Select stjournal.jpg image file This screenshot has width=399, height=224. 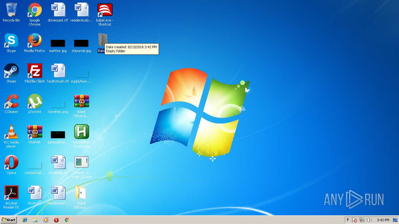pos(81,43)
